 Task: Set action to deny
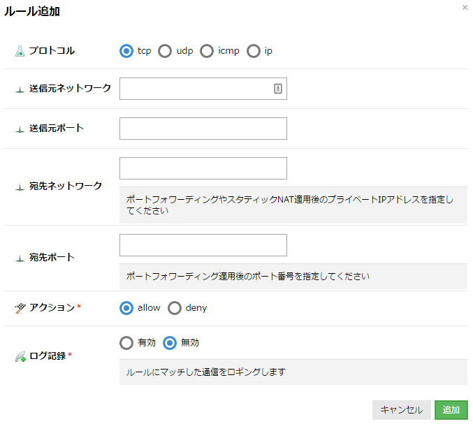tap(174, 308)
